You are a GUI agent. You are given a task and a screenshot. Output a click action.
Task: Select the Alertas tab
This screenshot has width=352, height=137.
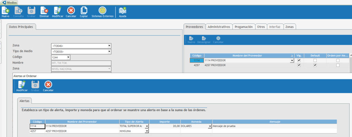(25, 101)
